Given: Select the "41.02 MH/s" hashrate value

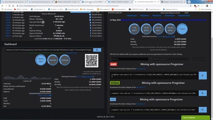Looking at the screenshot, I should pos(46,84).
